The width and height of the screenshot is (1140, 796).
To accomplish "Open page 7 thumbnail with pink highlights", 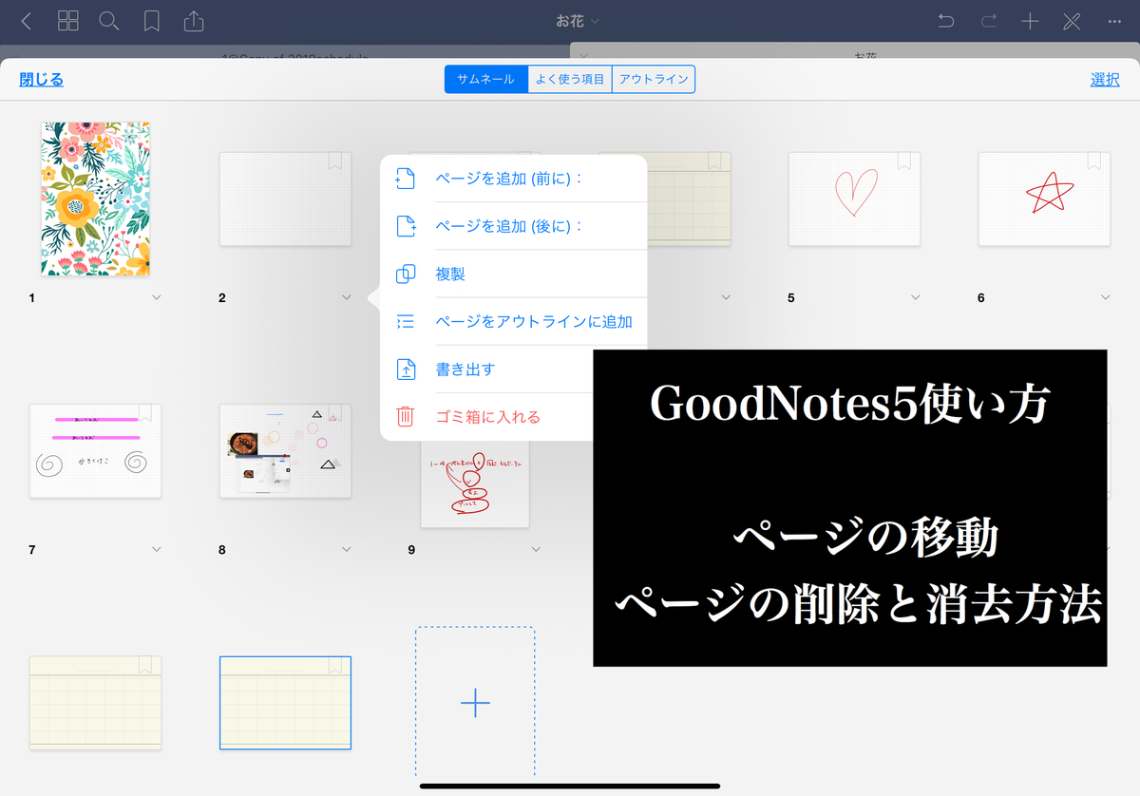I will coord(95,450).
